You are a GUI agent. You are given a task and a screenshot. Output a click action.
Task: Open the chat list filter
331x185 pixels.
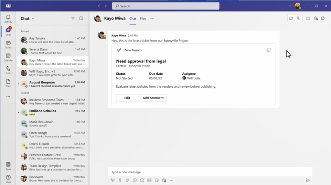click(73, 18)
